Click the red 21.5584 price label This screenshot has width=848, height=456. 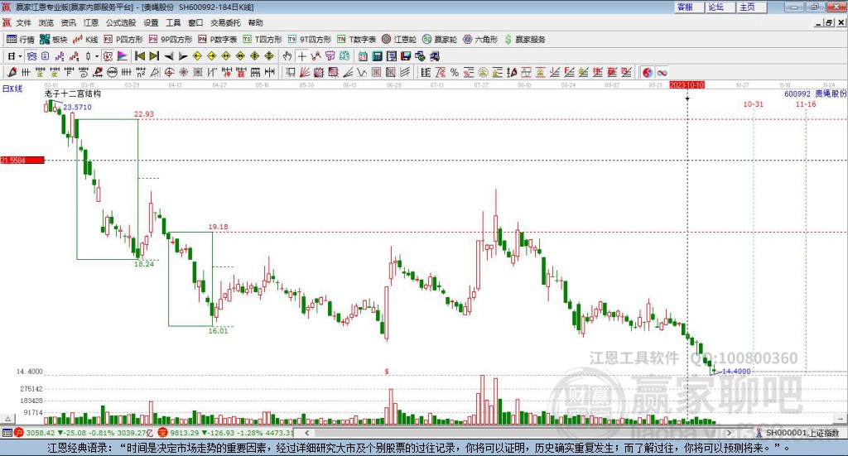click(x=22, y=160)
